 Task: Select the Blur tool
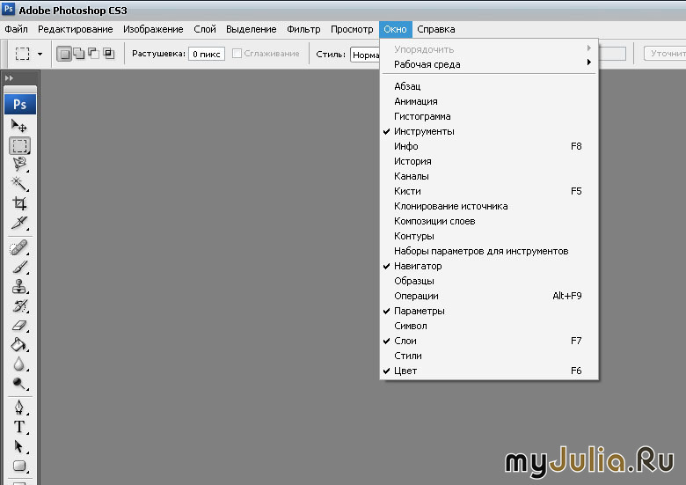[19, 364]
